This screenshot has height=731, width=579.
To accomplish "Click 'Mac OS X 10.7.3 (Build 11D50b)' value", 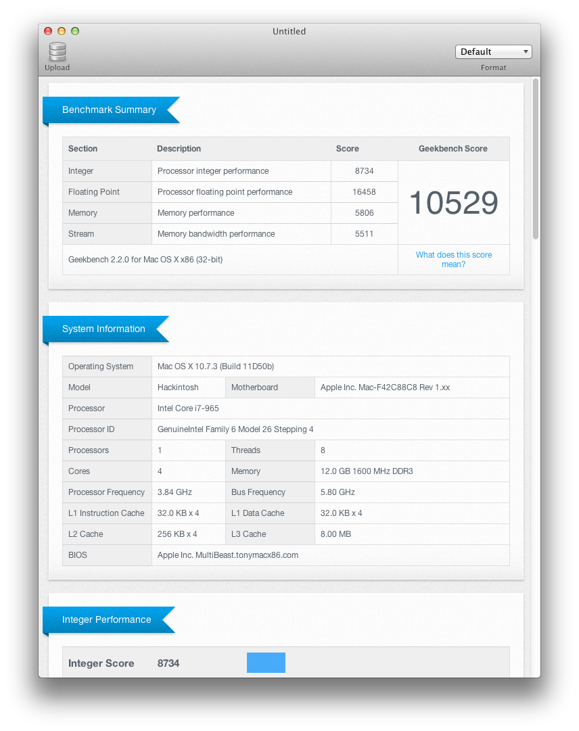I will pos(215,367).
